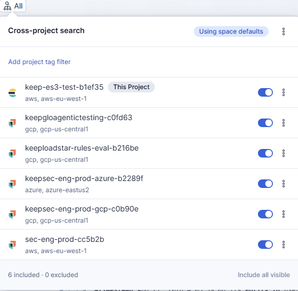Click the security icon for keepsec-eng-prod-azure-b2289f
This screenshot has height=291, width=298.
(12, 184)
